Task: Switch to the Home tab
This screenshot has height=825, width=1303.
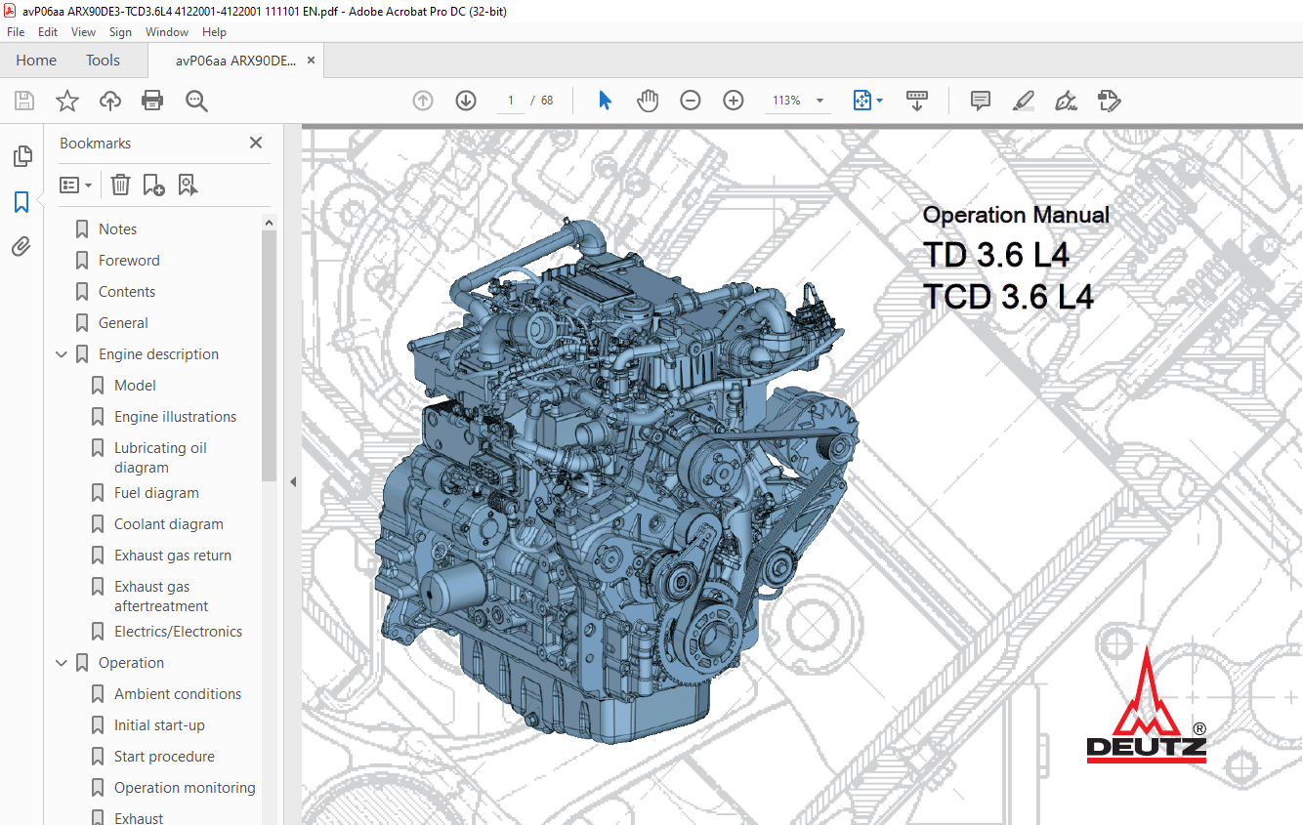Action: [36, 61]
